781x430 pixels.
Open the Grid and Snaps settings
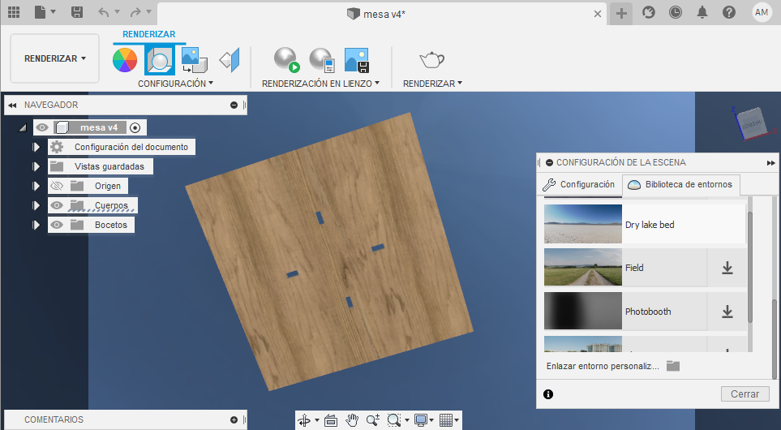tap(446, 420)
